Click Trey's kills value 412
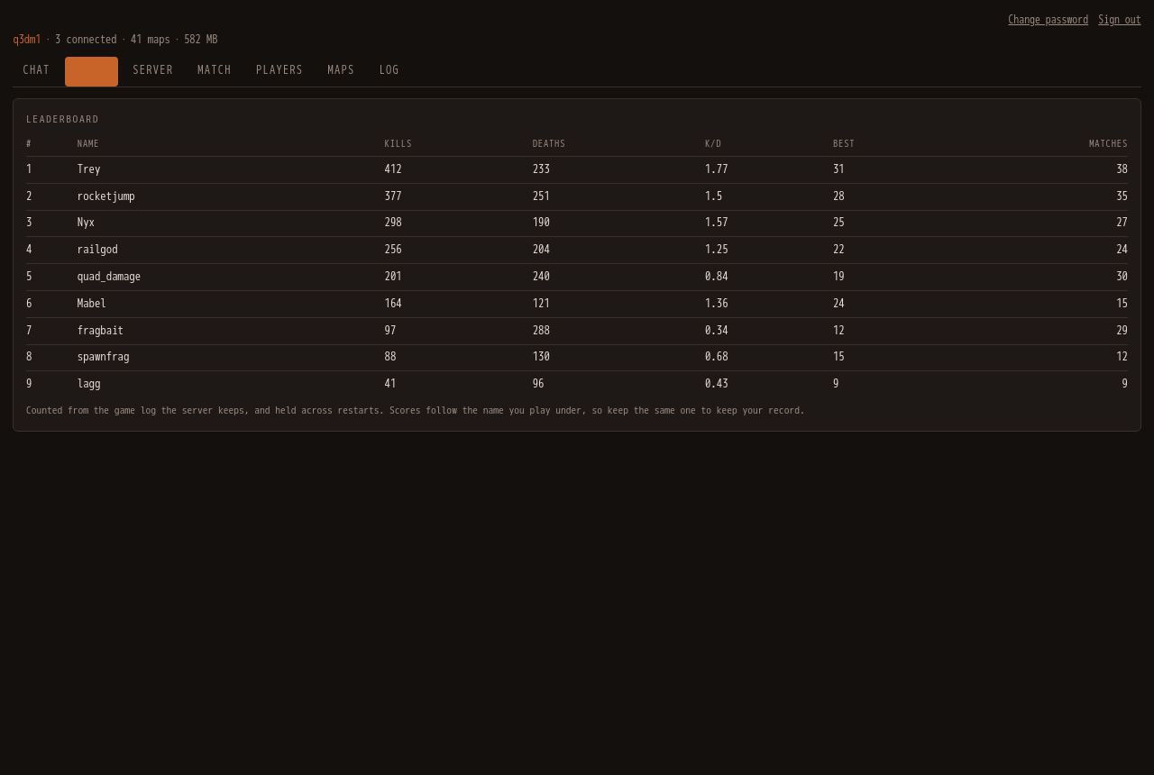 [x=393, y=169]
